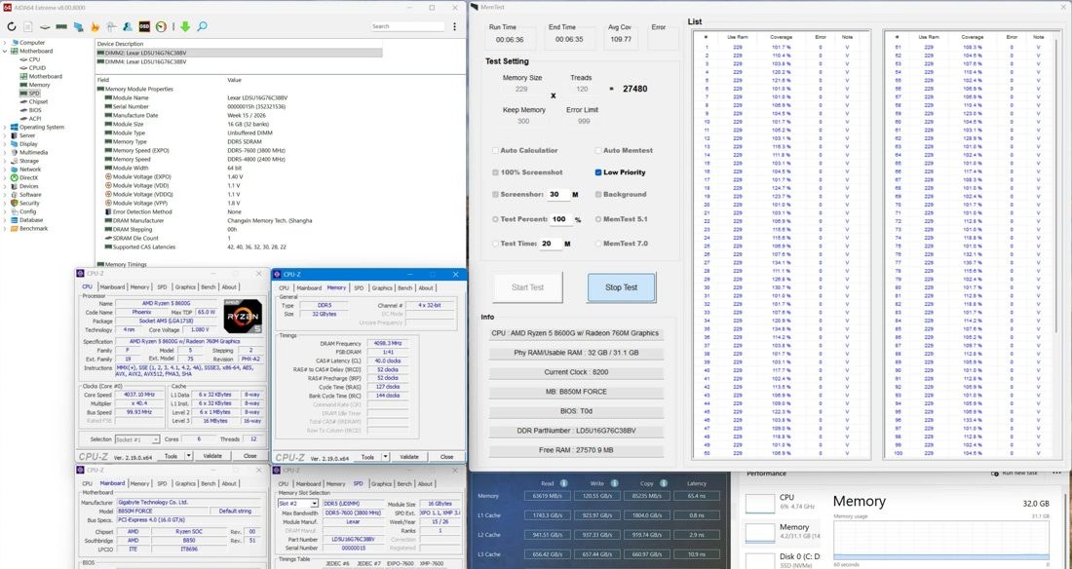Click Validate in the CPU-Z Memory window
Viewport: 1072px width, 569px height.
pos(409,457)
